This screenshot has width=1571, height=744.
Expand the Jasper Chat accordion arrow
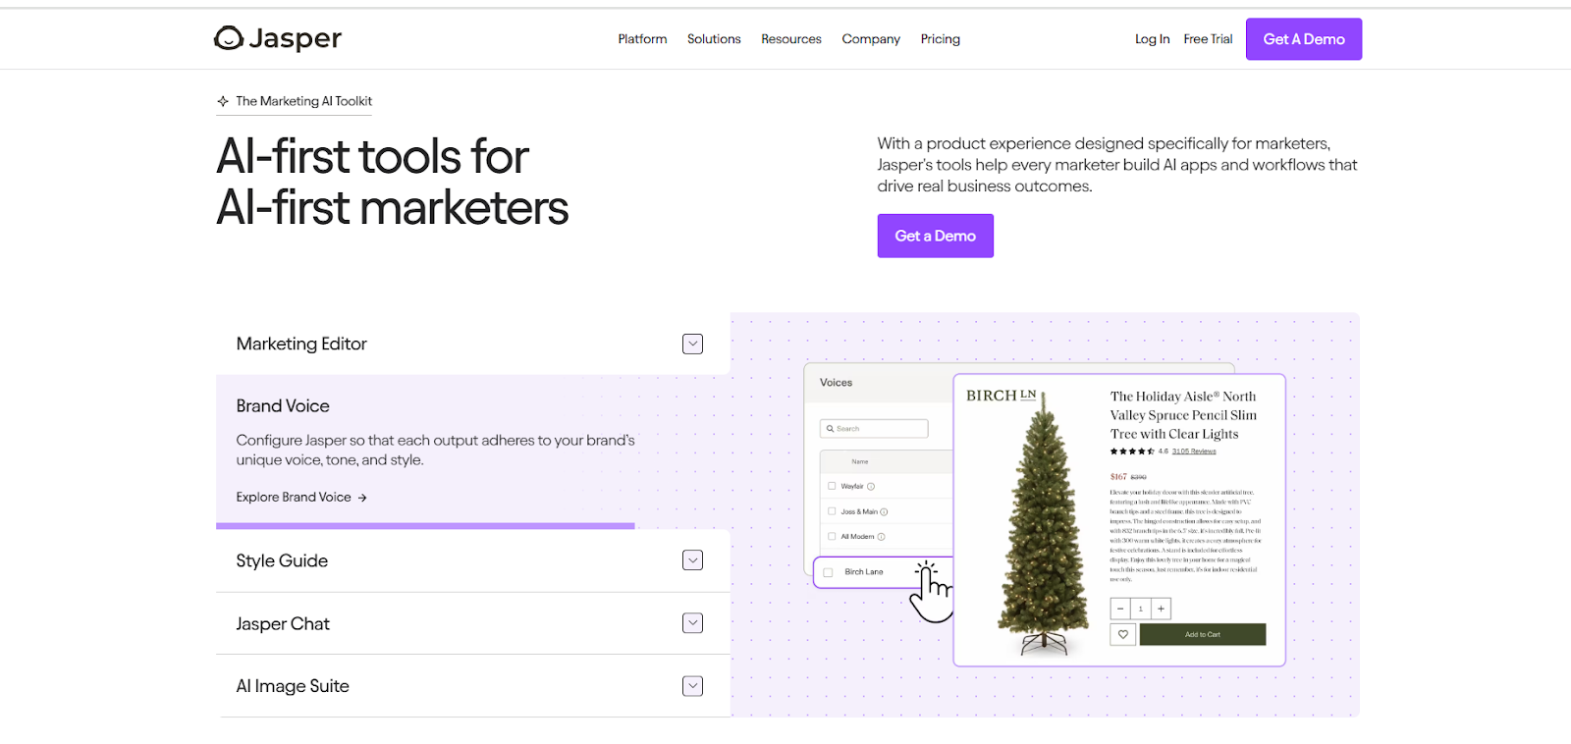coord(693,623)
